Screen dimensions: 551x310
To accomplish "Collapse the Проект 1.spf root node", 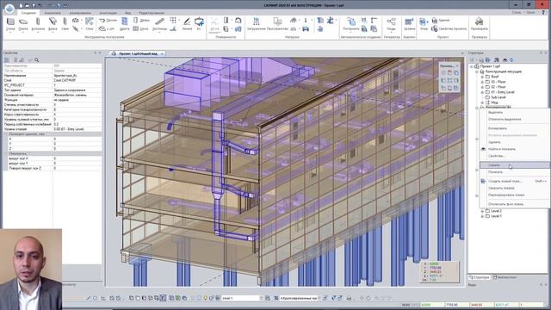I will (x=472, y=66).
